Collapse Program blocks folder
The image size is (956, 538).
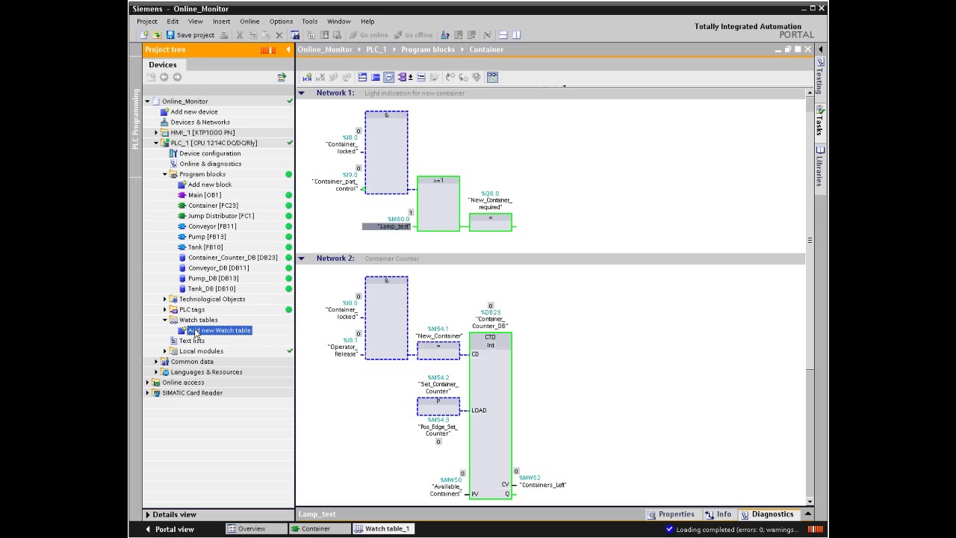[165, 174]
